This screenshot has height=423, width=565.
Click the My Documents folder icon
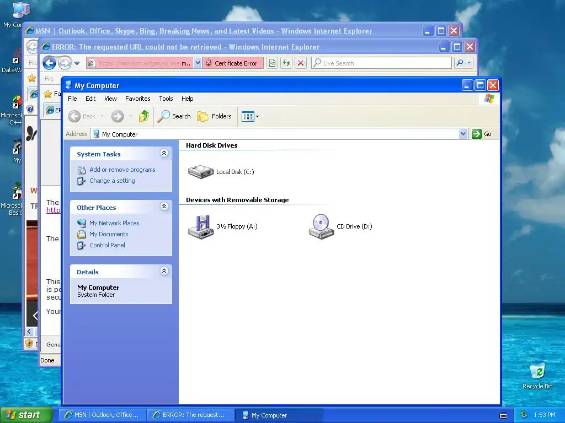click(x=82, y=234)
